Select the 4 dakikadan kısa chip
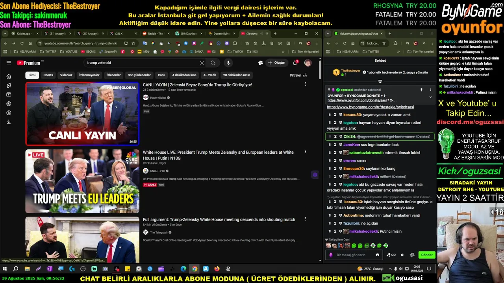504x283 pixels. [184, 75]
